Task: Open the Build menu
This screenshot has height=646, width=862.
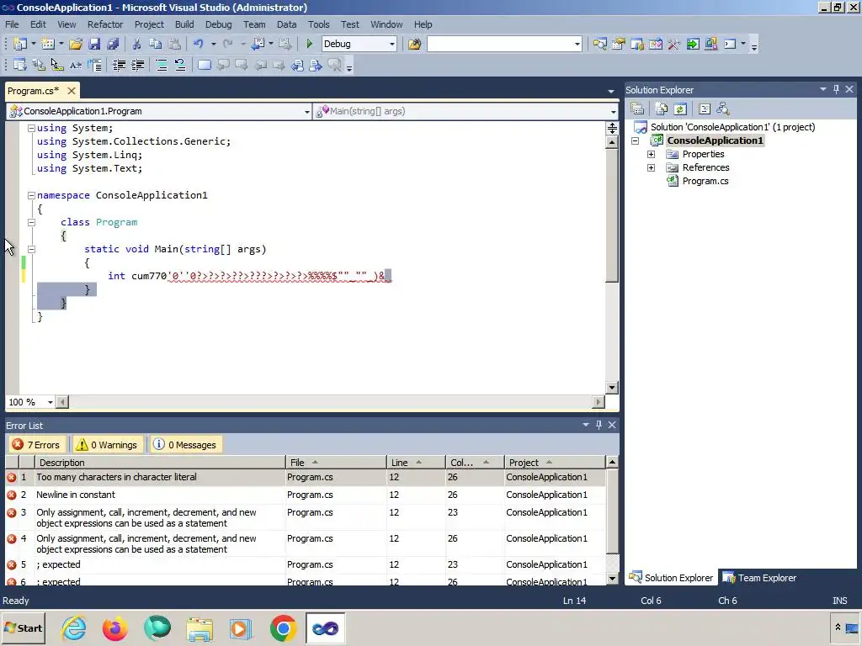Action: (x=184, y=24)
